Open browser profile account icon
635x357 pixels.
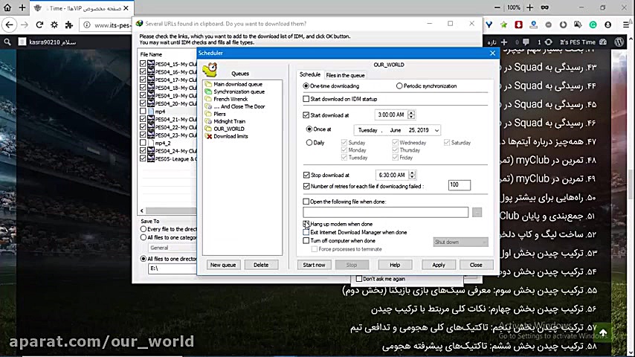[608, 25]
